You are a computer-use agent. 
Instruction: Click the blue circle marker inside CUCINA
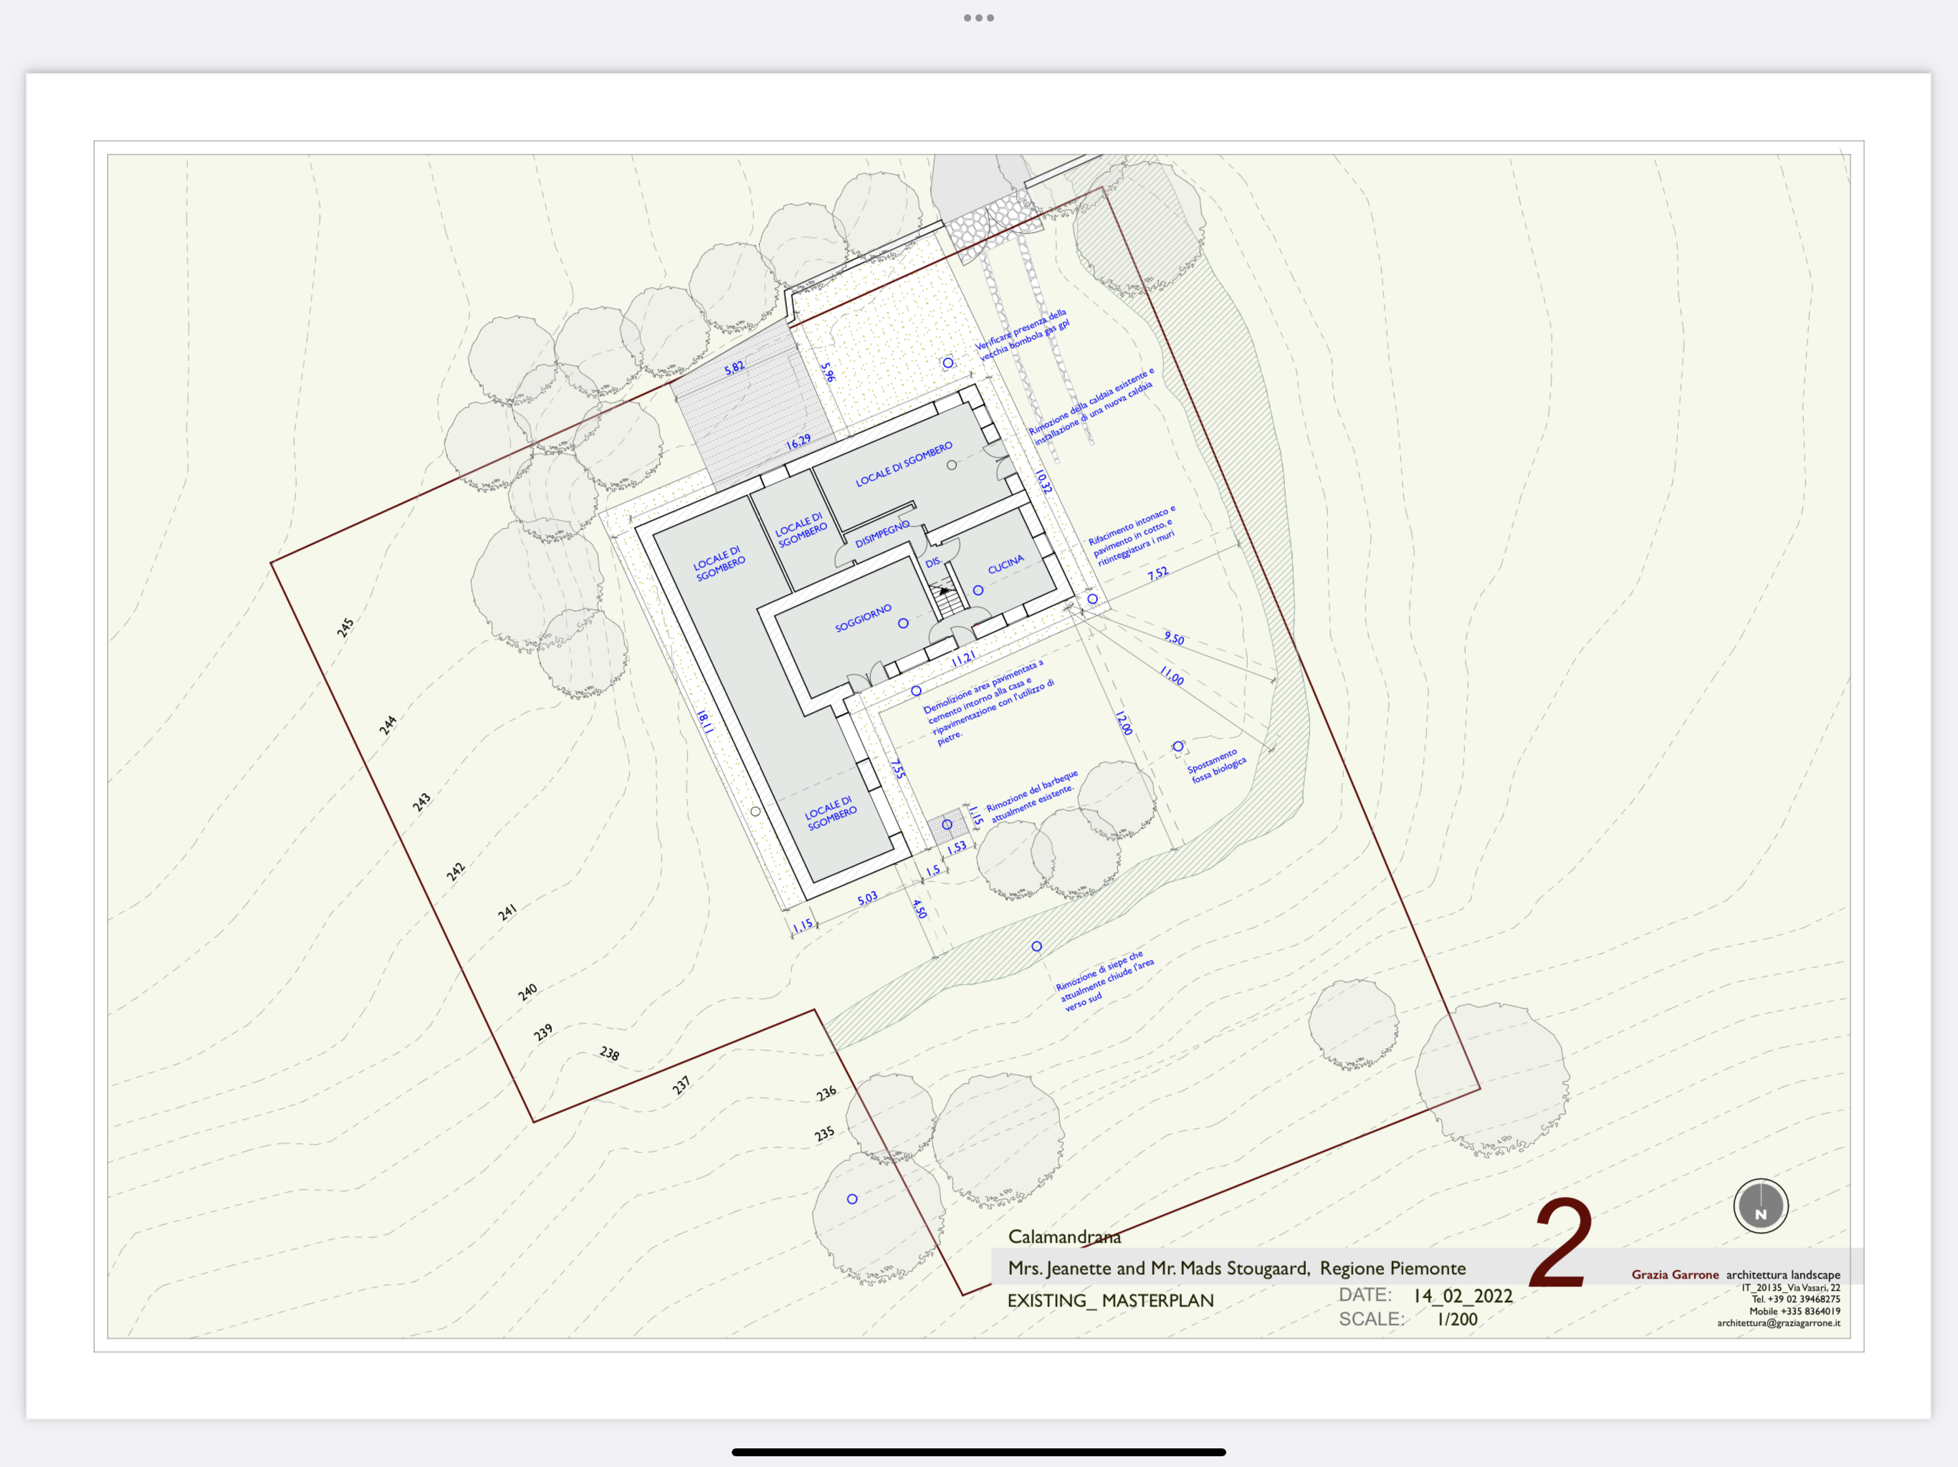(x=978, y=590)
